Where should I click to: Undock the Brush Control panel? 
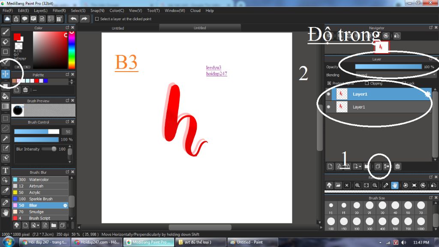click(x=67, y=122)
